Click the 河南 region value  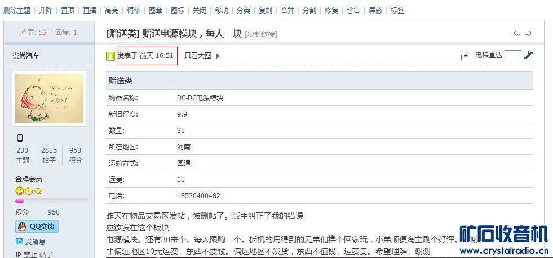pyautogui.click(x=183, y=147)
